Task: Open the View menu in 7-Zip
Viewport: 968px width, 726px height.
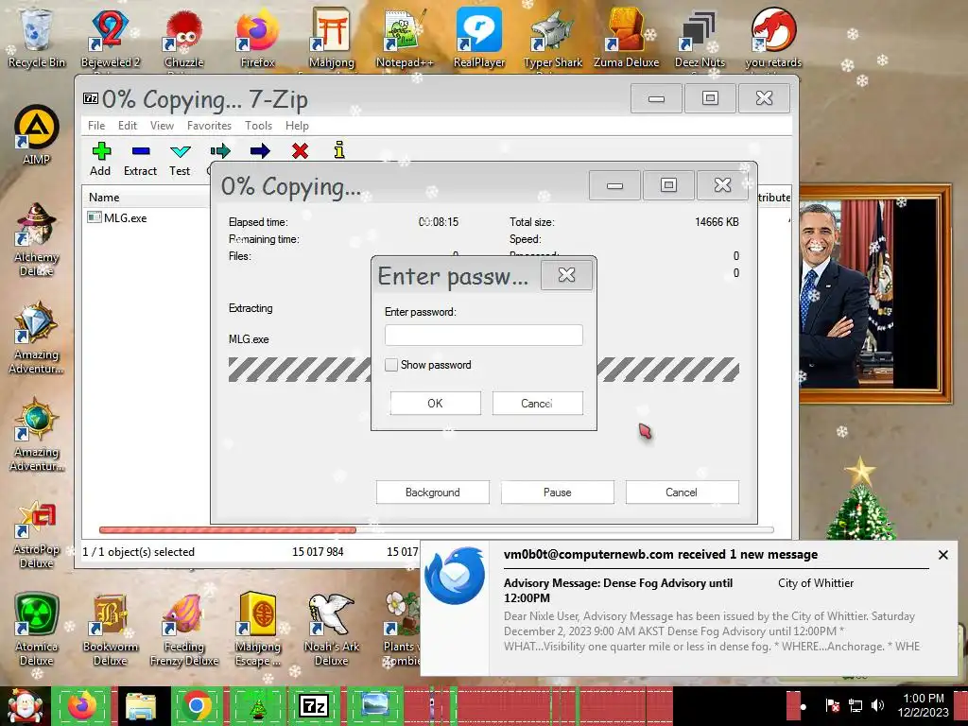Action: (x=162, y=126)
